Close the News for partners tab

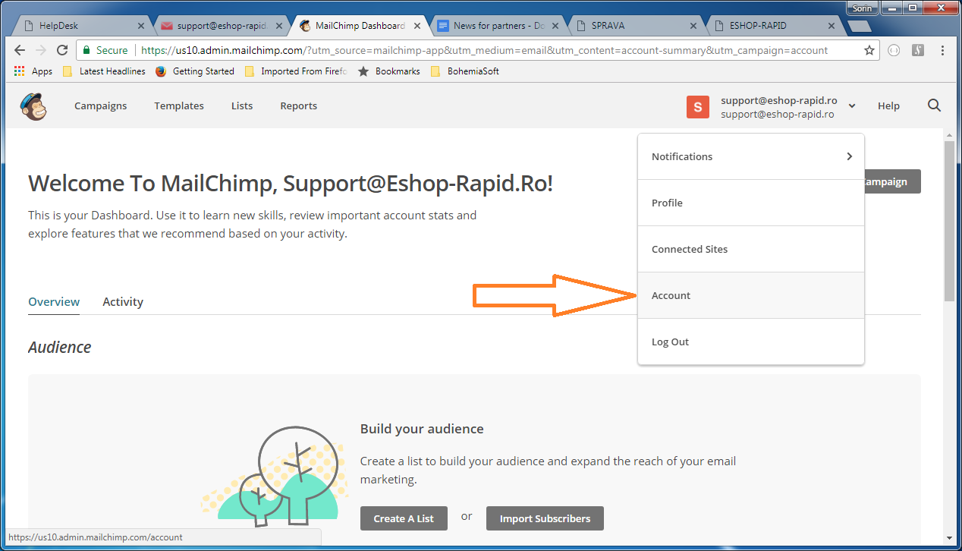555,26
